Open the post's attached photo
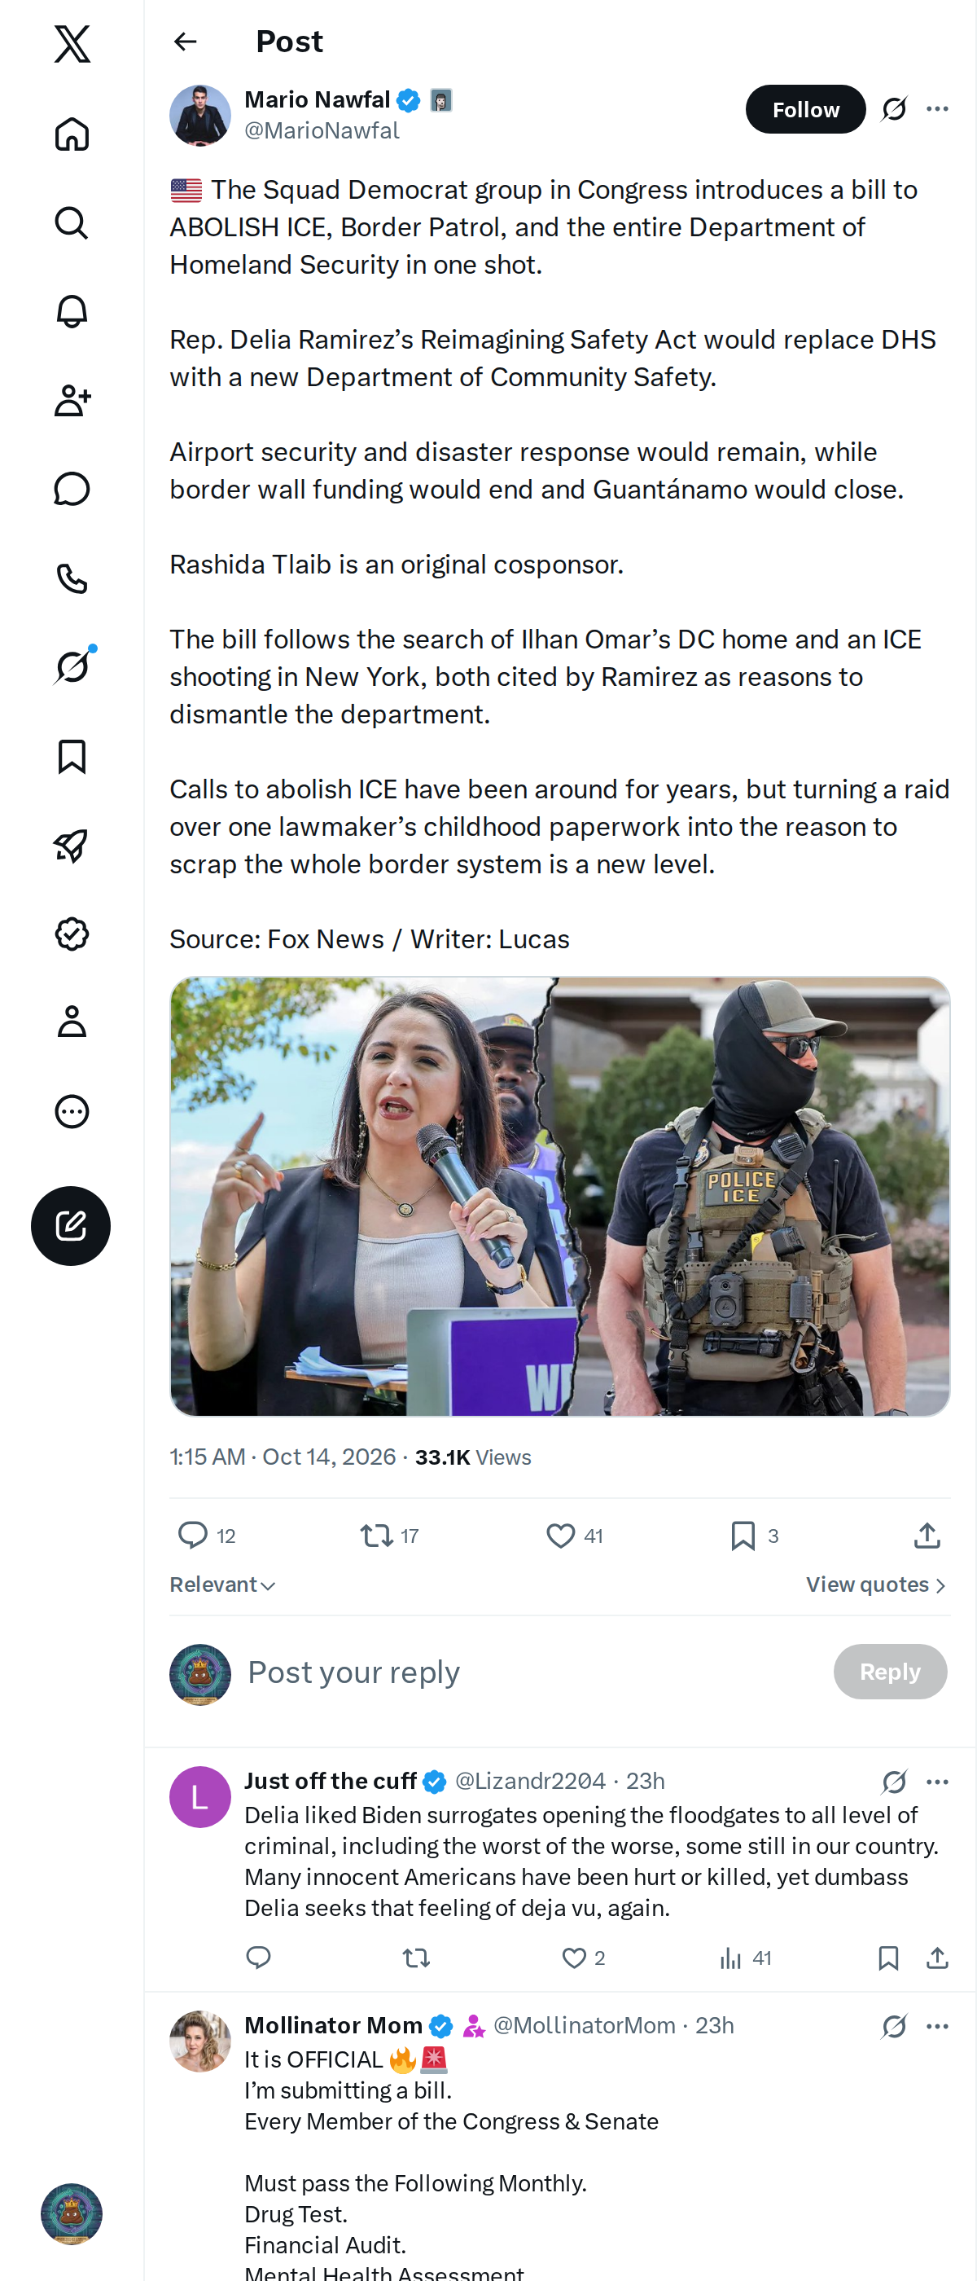The width and height of the screenshot is (977, 2281). tap(559, 1196)
